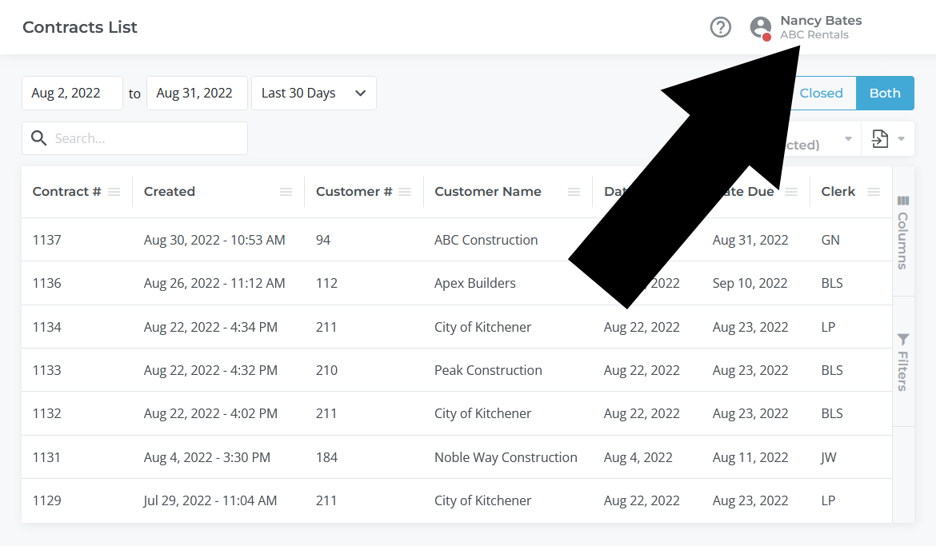
Task: Open the Created column menu icon
Action: (286, 192)
